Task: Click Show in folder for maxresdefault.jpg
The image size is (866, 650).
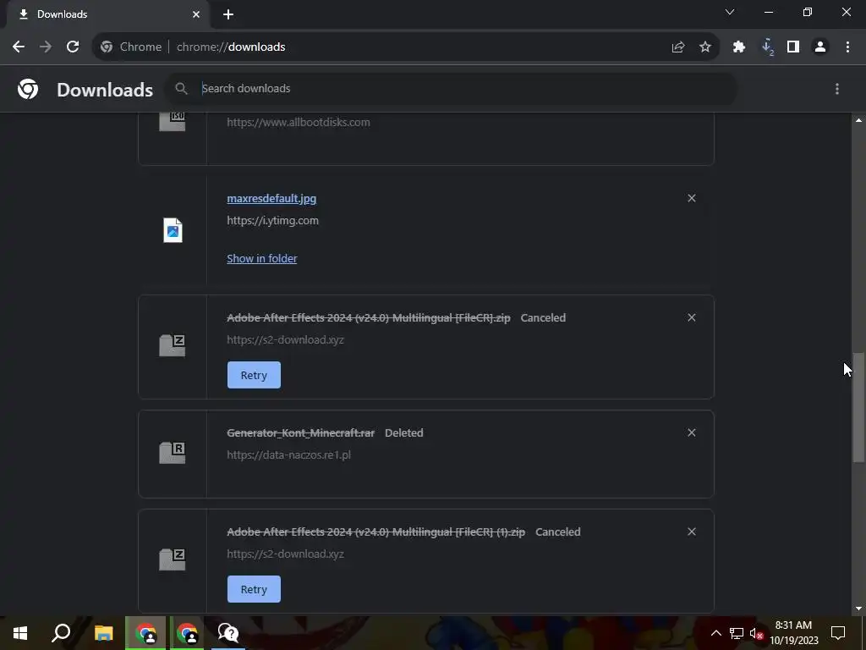Action: click(x=262, y=259)
